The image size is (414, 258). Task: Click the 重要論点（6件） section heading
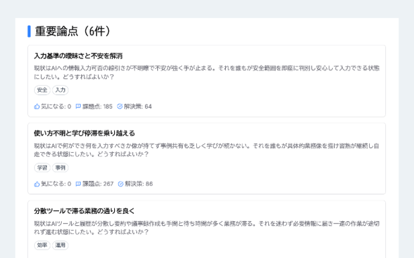coord(73,31)
